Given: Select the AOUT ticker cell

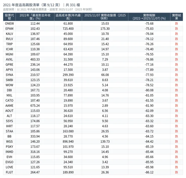Looking at the screenshot, I should point(9,111).
